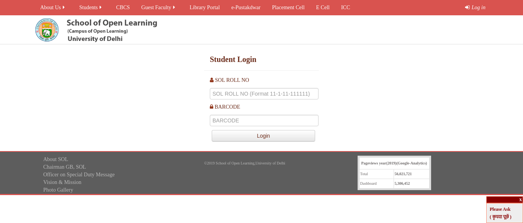523x223 pixels.
Task: Click the user icon beside SOL ROLL NO
Action: (212, 80)
